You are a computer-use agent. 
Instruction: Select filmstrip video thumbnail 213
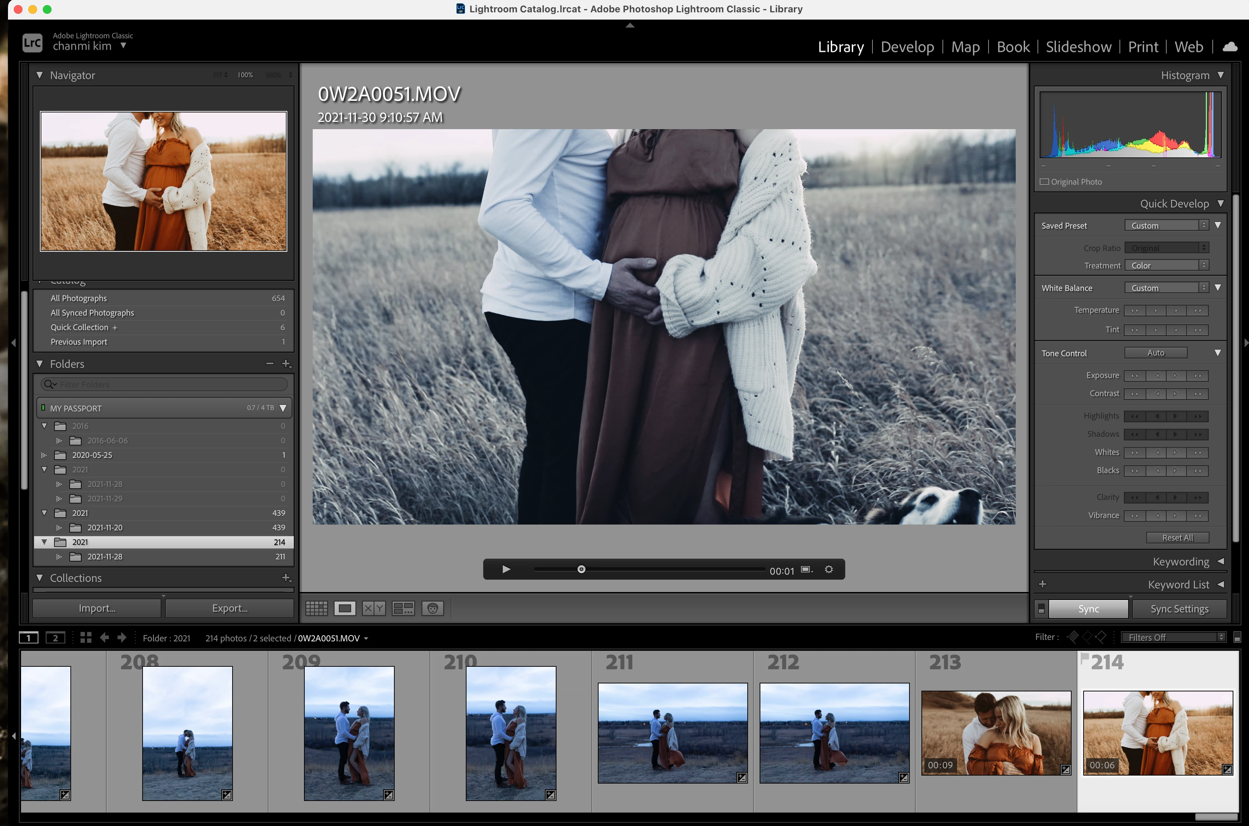coord(996,732)
